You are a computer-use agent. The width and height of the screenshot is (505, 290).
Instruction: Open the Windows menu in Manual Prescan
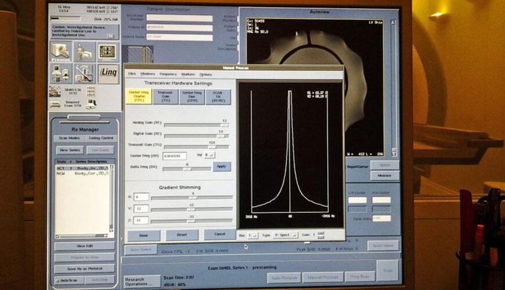[x=147, y=74]
